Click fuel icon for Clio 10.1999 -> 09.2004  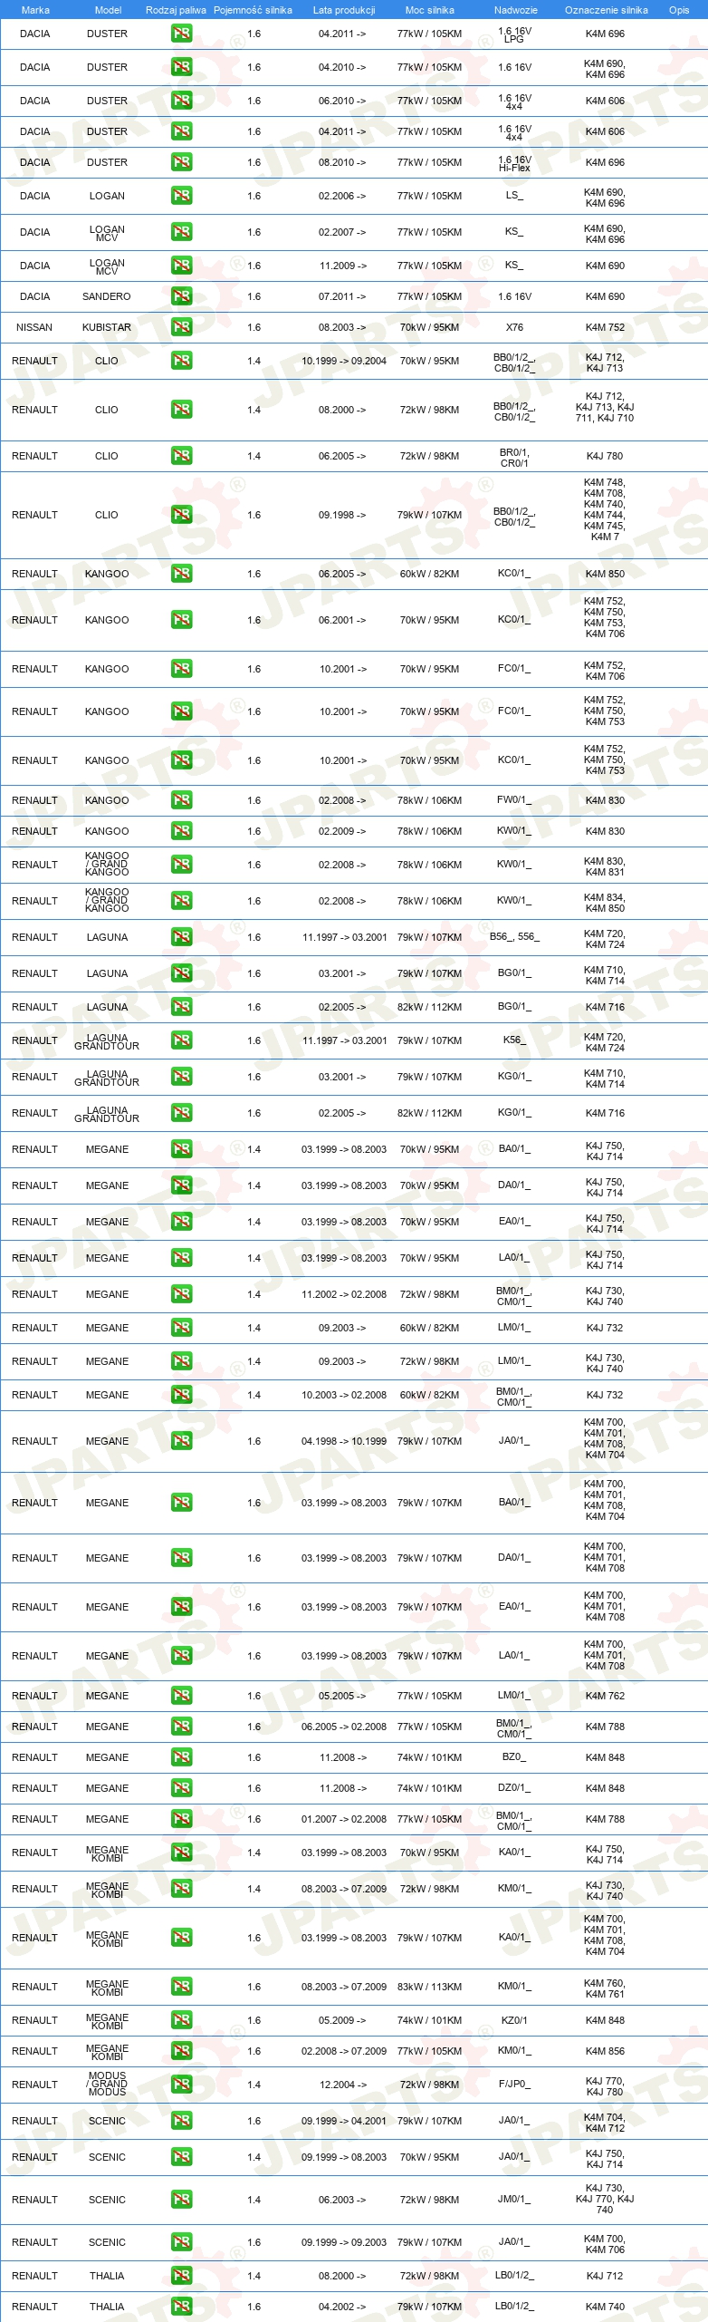pyautogui.click(x=181, y=361)
